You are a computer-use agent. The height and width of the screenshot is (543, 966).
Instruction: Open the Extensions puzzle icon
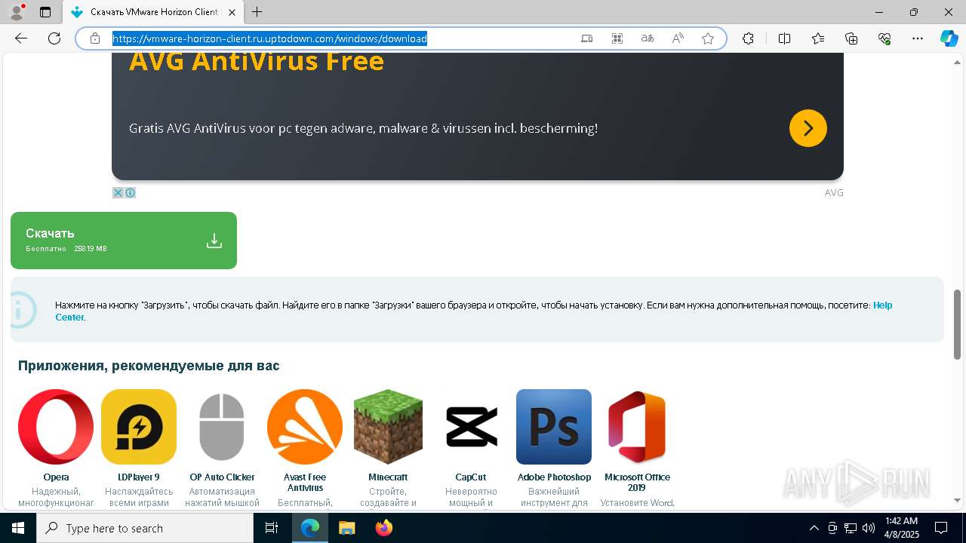(748, 38)
